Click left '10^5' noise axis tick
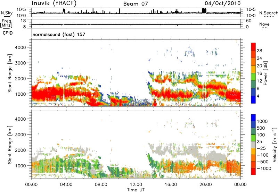 tap(22, 10)
